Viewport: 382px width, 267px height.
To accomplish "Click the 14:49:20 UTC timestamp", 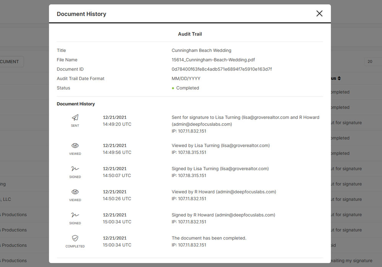I will (117, 124).
